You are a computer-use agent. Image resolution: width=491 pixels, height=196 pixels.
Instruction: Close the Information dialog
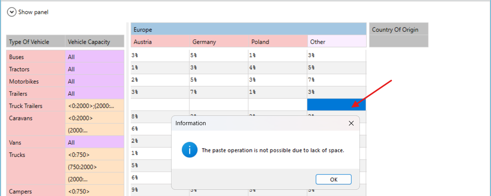point(351,123)
